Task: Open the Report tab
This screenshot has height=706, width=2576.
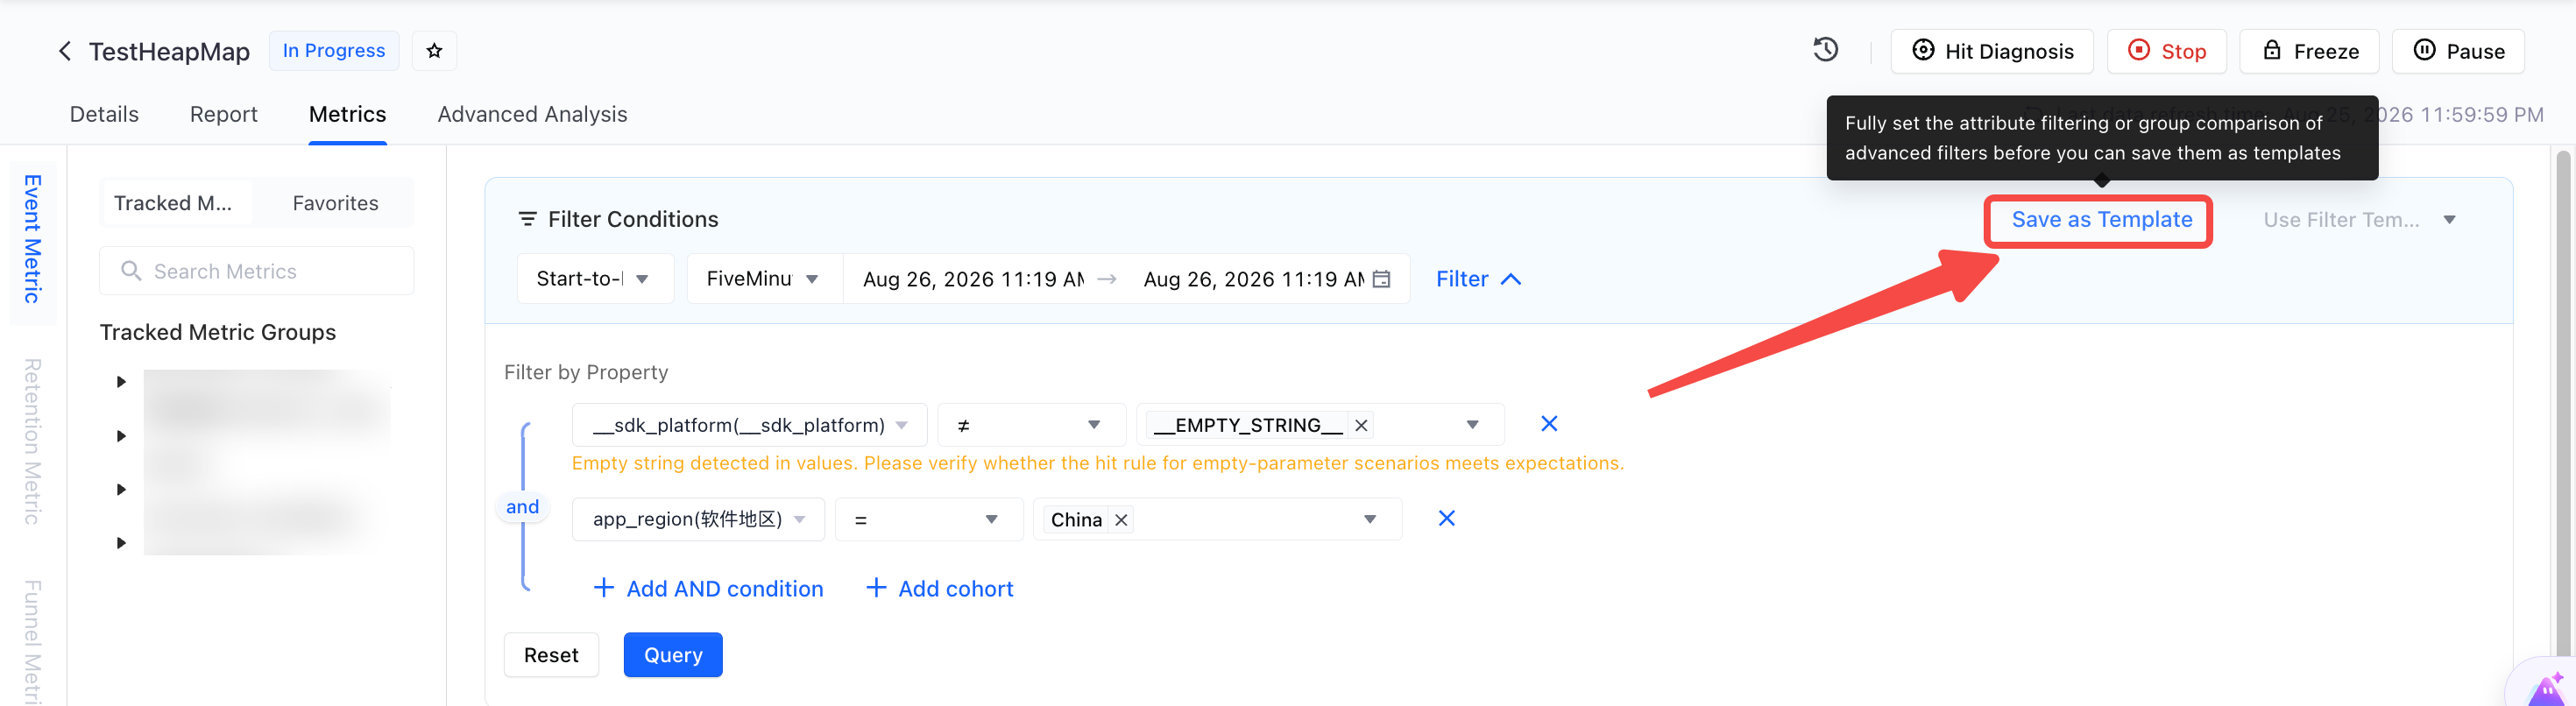Action: [224, 114]
